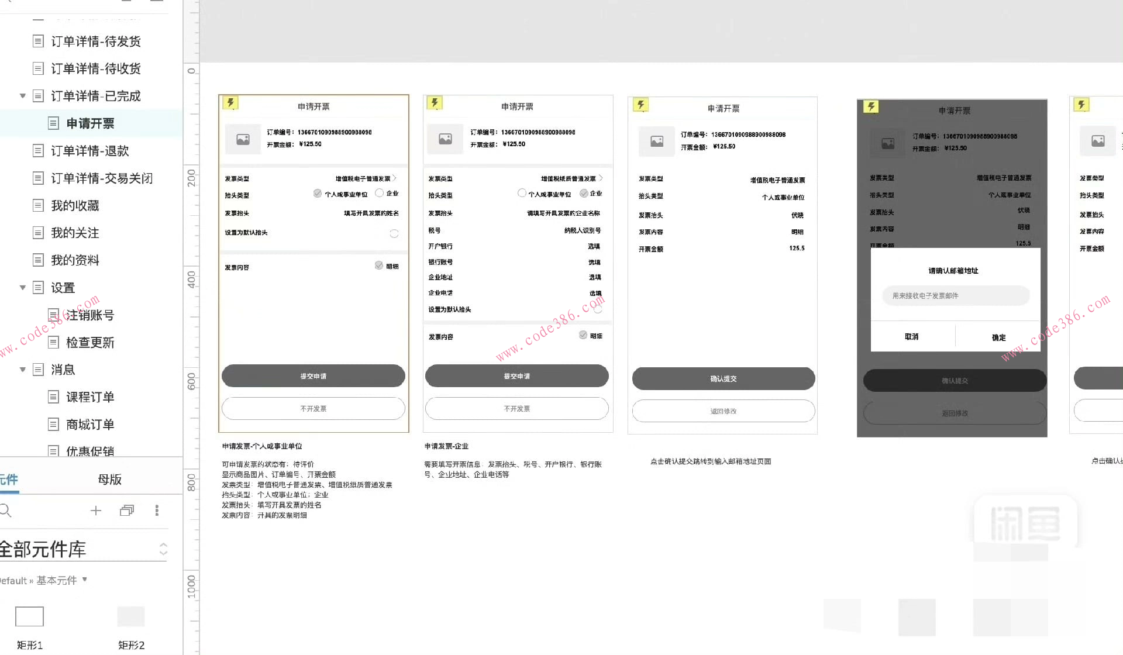This screenshot has height=655, width=1123.
Task: Select 企业 radio in first mockup
Action: point(379,193)
